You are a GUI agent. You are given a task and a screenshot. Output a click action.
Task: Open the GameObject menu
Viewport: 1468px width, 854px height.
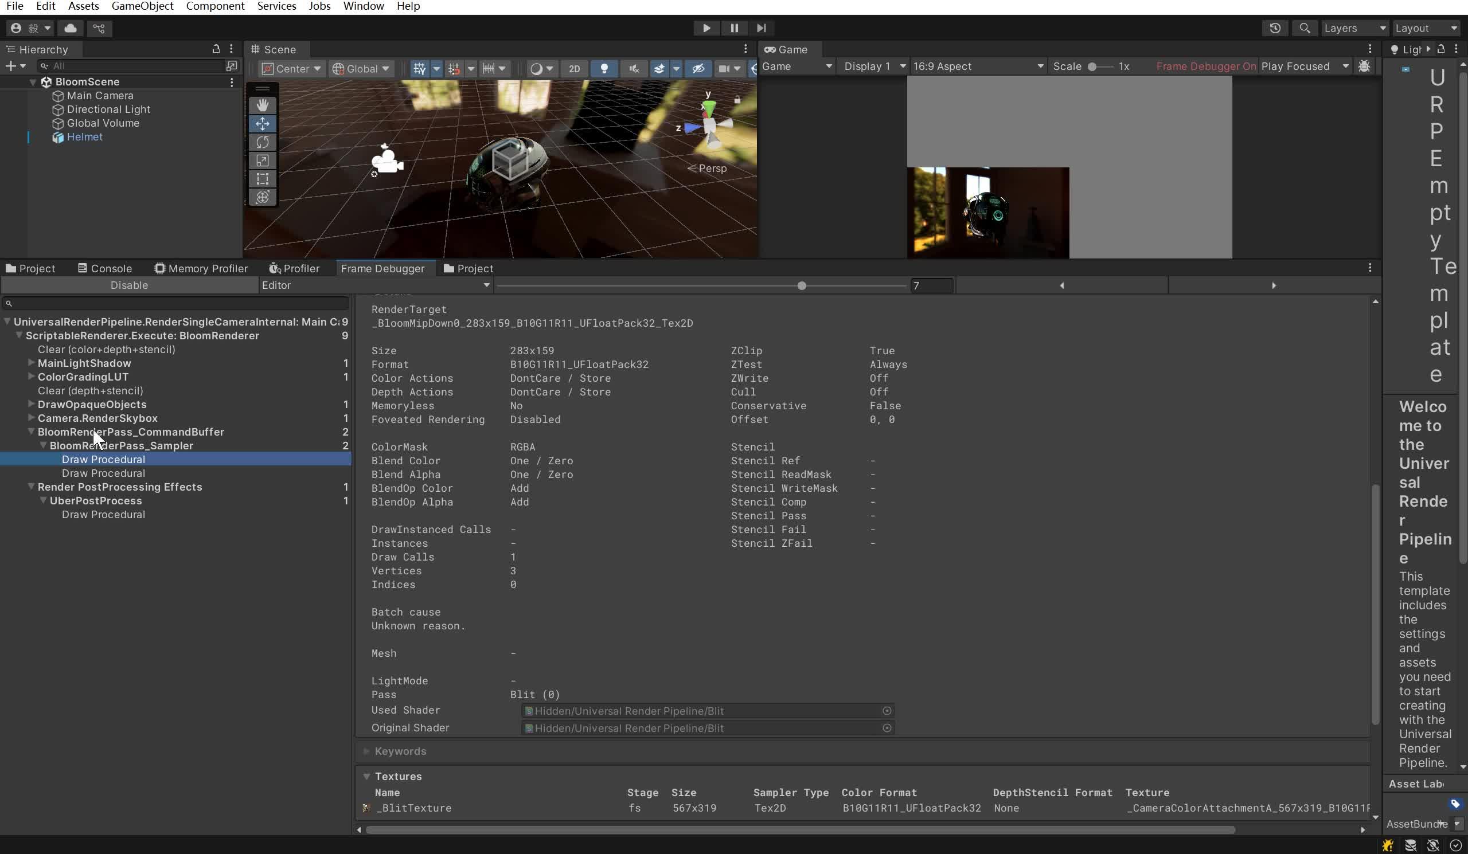pyautogui.click(x=142, y=6)
